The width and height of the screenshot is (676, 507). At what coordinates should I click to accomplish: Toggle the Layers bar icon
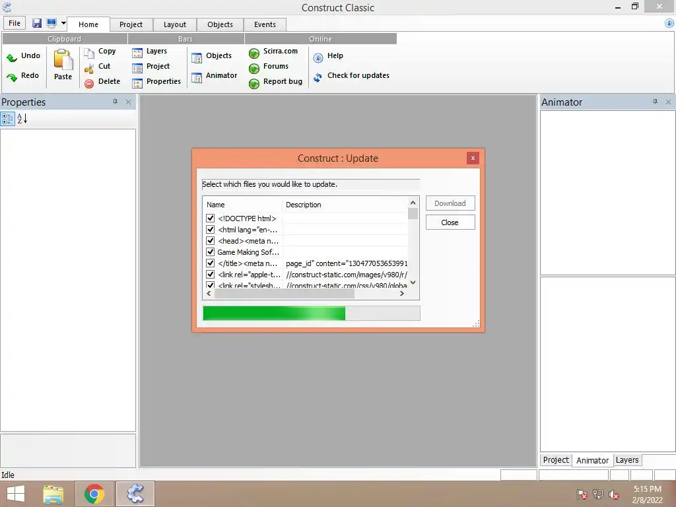pos(137,53)
